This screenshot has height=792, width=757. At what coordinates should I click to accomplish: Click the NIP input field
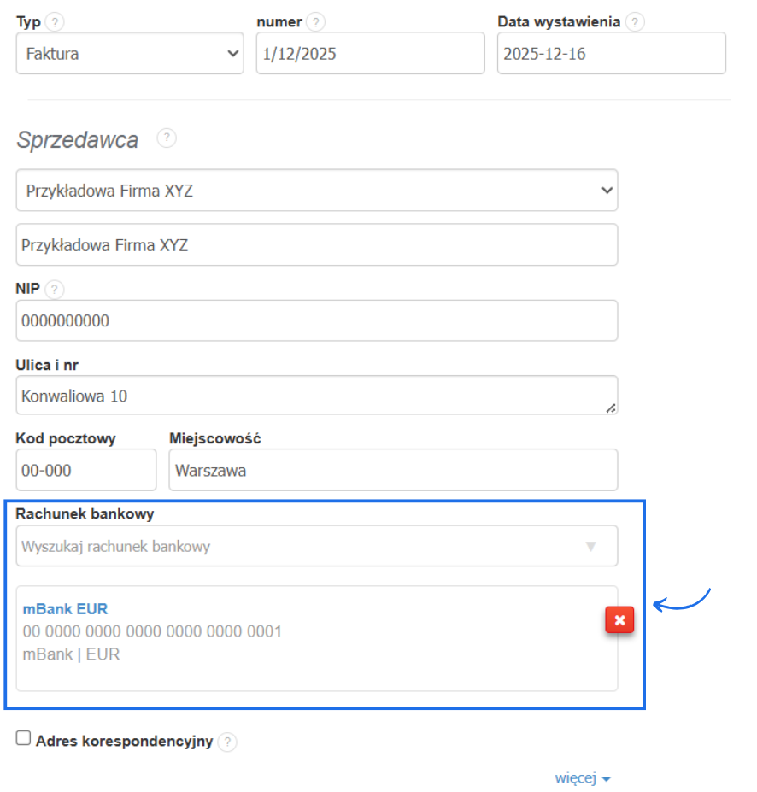(317, 320)
